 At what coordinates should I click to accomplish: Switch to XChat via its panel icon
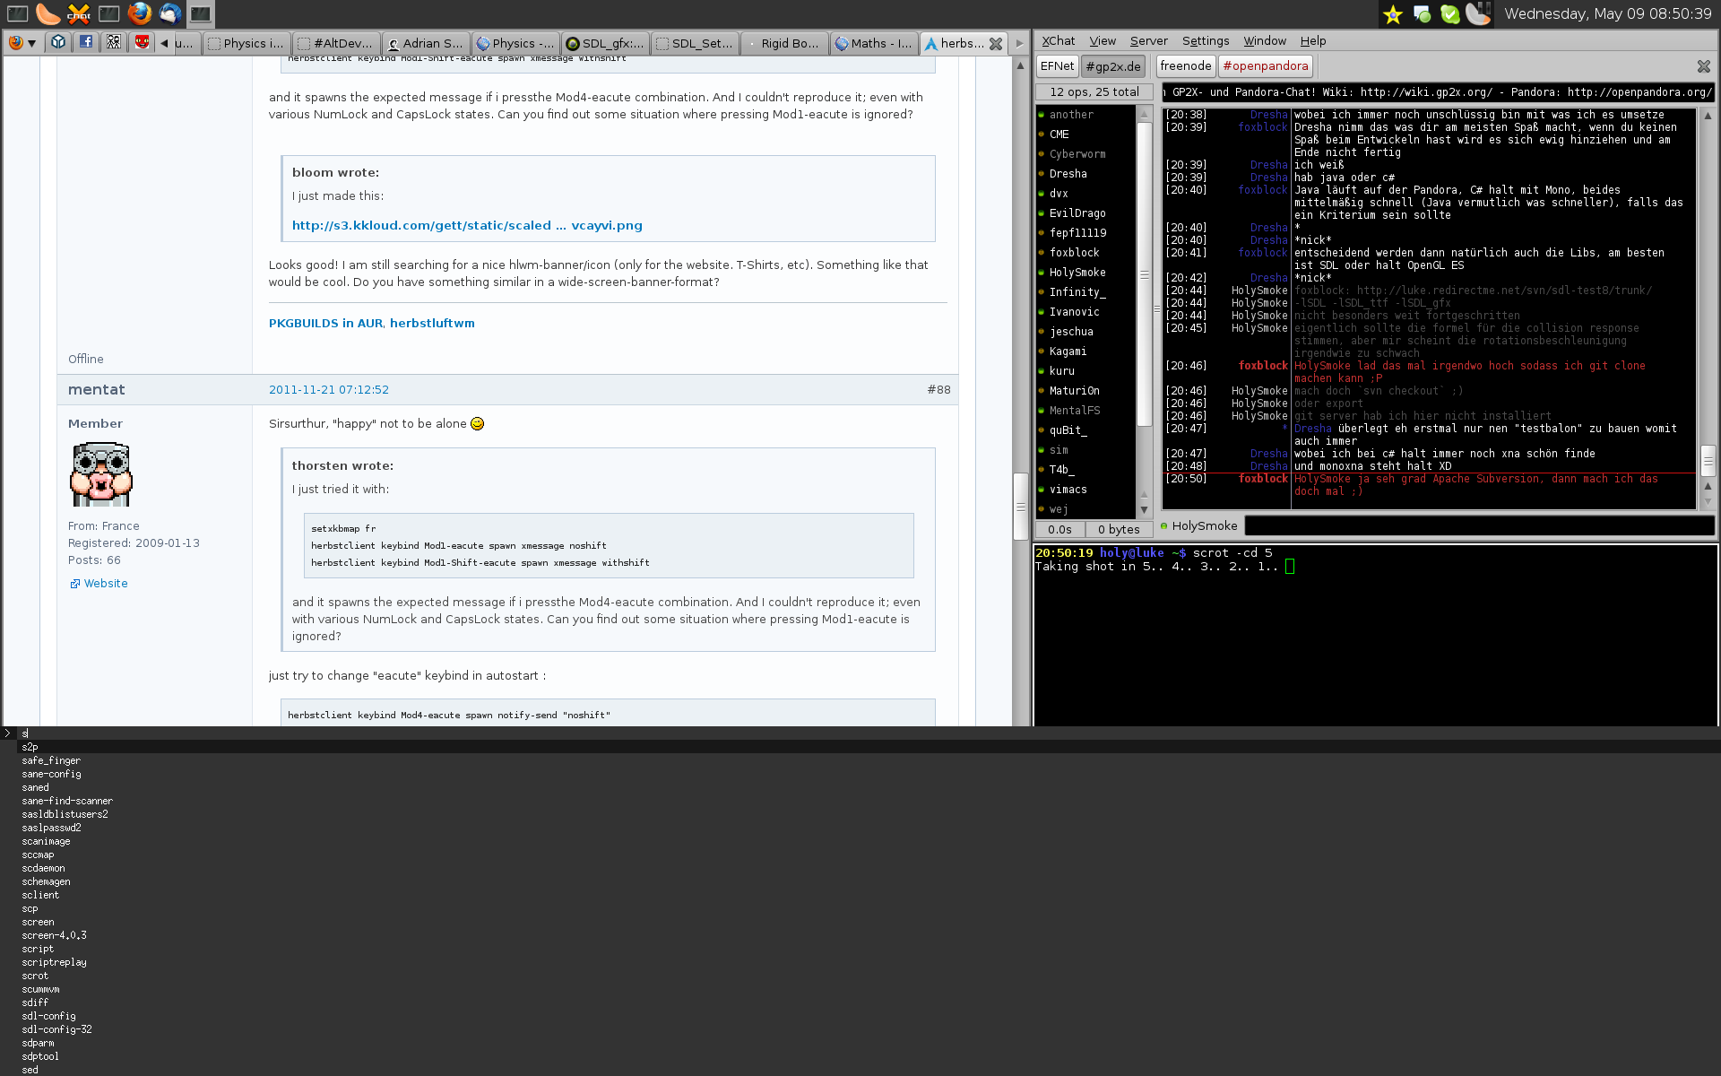click(78, 13)
